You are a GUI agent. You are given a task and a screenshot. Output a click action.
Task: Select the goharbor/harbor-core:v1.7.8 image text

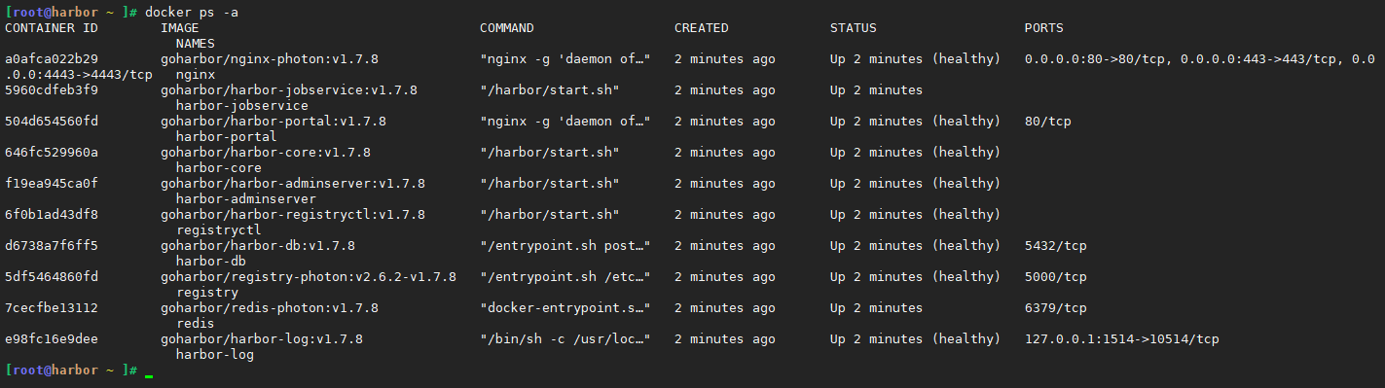point(266,153)
